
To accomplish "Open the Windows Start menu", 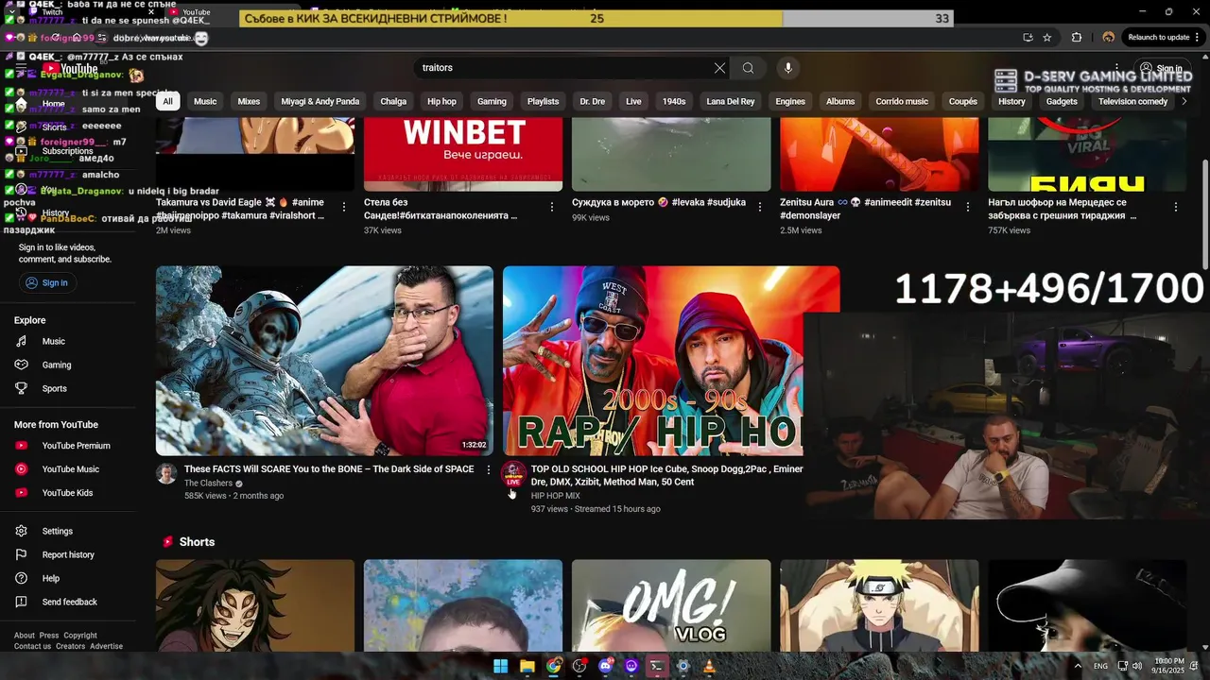I will point(500,666).
